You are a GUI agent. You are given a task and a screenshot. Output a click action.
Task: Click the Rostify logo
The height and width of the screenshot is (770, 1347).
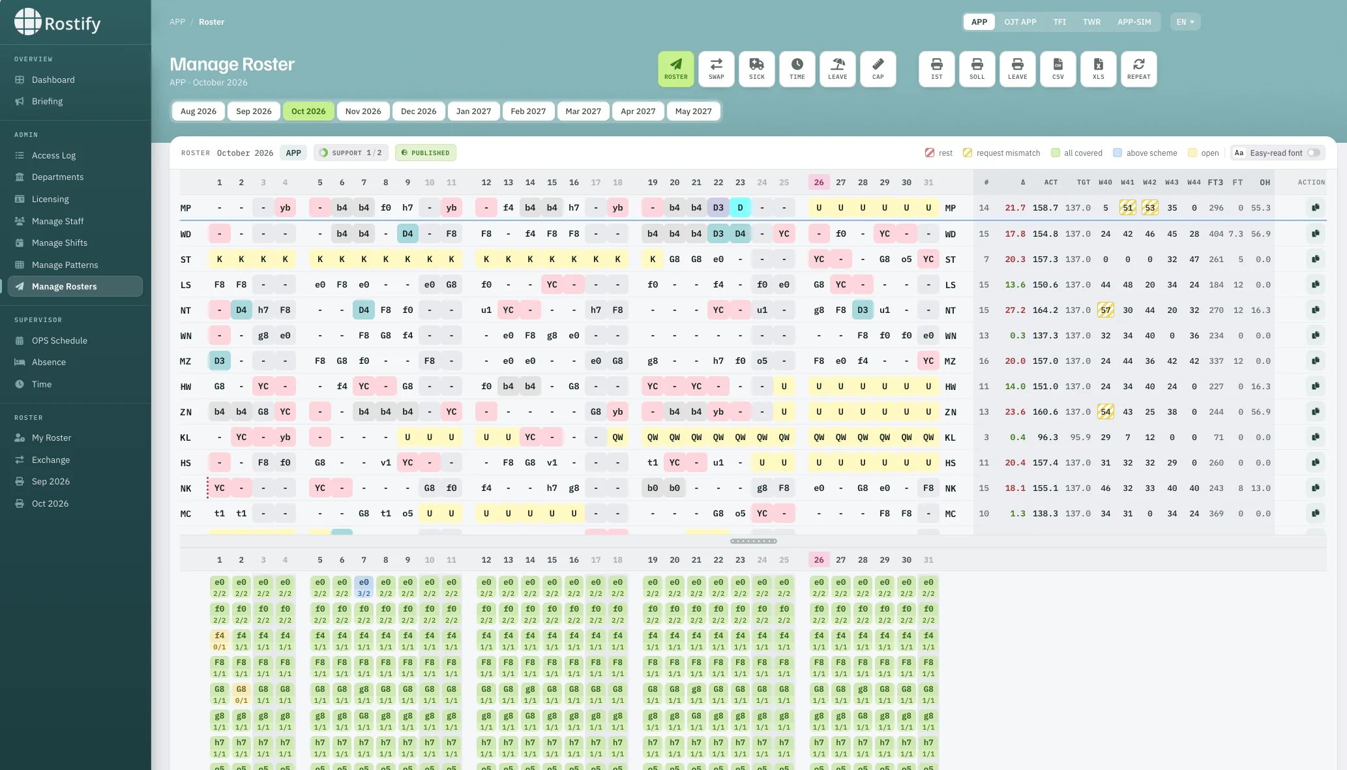pyautogui.click(x=57, y=22)
